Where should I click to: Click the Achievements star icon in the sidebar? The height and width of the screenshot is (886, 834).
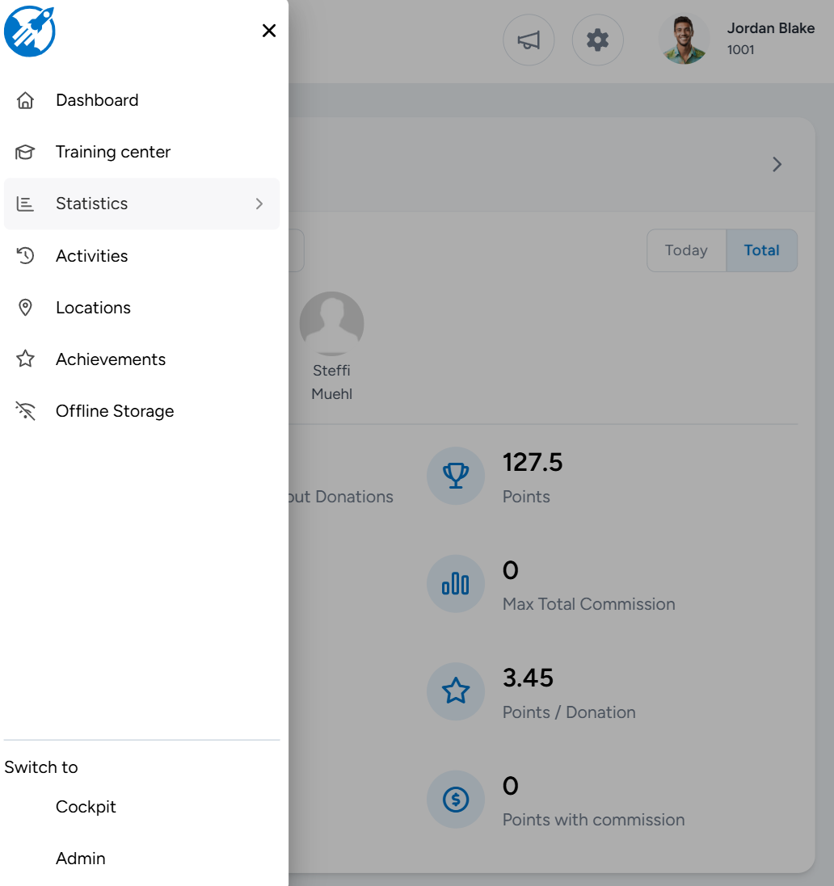25,359
